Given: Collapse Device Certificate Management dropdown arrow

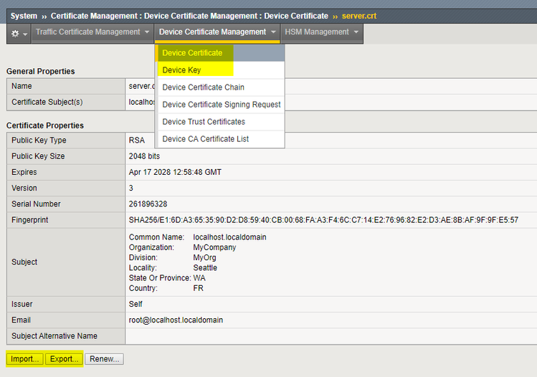Looking at the screenshot, I should coord(273,32).
